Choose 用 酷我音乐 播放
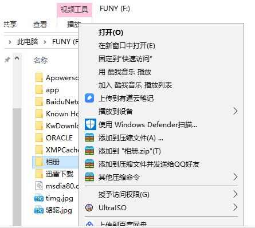Screen dimensions: 255x228 coord(125,72)
